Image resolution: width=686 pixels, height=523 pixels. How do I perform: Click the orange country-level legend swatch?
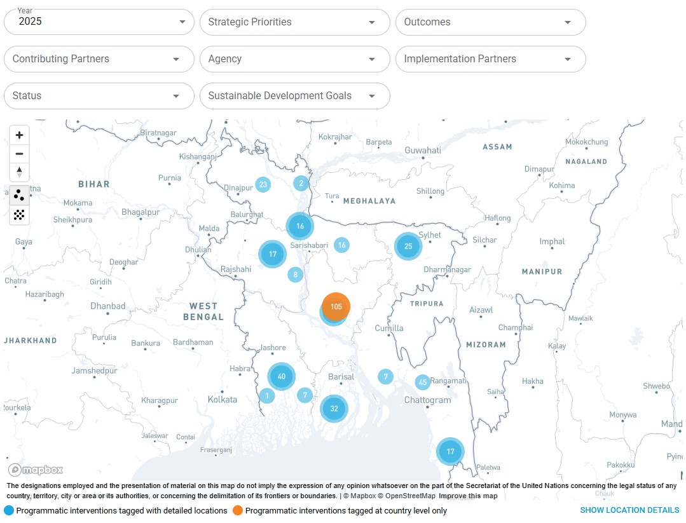238,510
